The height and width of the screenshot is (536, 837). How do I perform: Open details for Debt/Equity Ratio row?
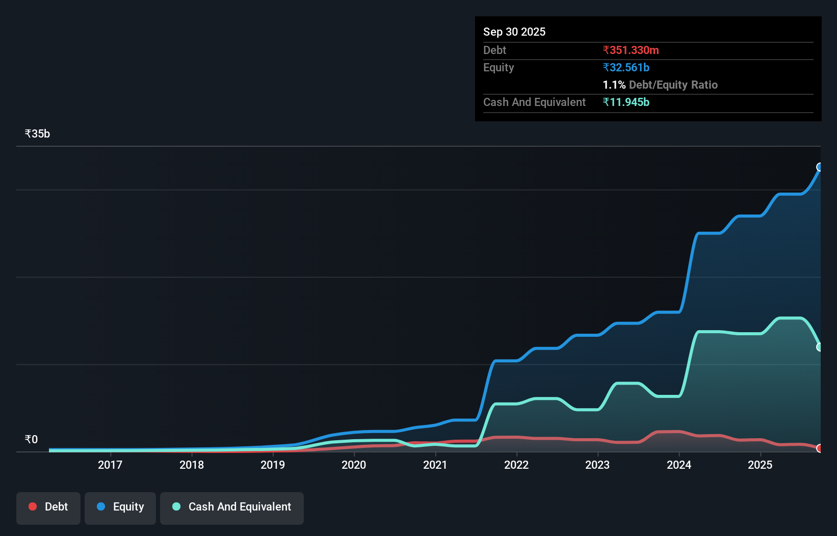(660, 85)
